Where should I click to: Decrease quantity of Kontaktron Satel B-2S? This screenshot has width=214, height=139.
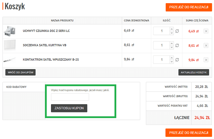coord(172,62)
